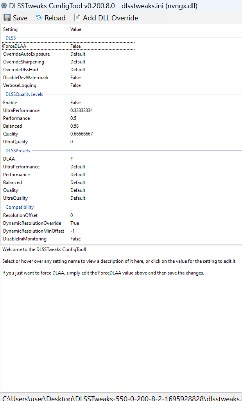Edit the UltraQuality value 0 under DLSSQualityLevels

point(72,142)
